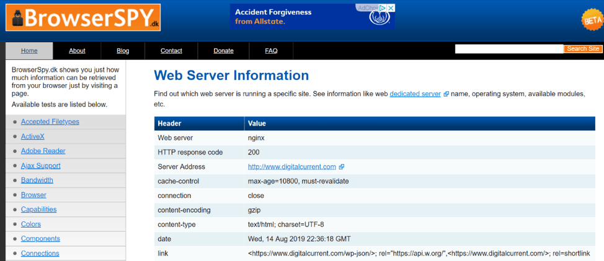Open the Browser test link
Image resolution: width=604 pixels, height=261 pixels.
pos(33,195)
